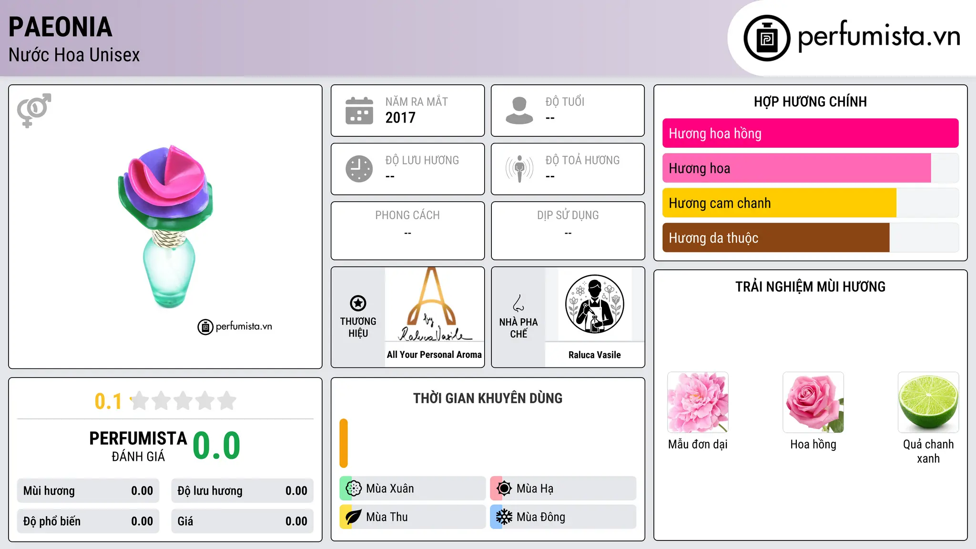Image resolution: width=976 pixels, height=549 pixels.
Task: Select the Quả chanh xanh lime note image
Action: (x=928, y=402)
